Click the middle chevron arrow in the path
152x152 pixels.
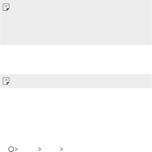[x=40, y=149]
